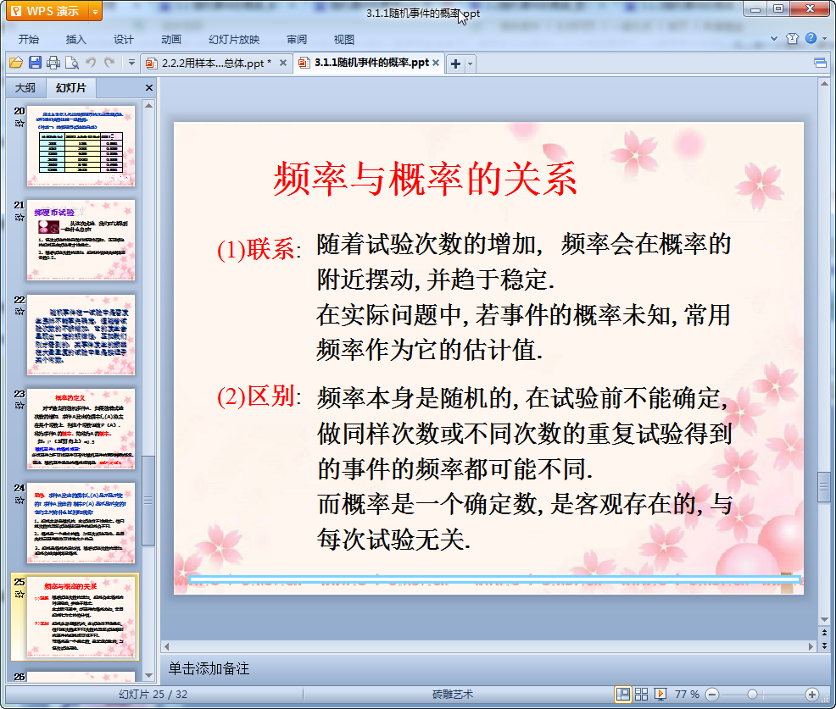
Task: Click horizontal scroll left arrow
Action: pos(166,646)
